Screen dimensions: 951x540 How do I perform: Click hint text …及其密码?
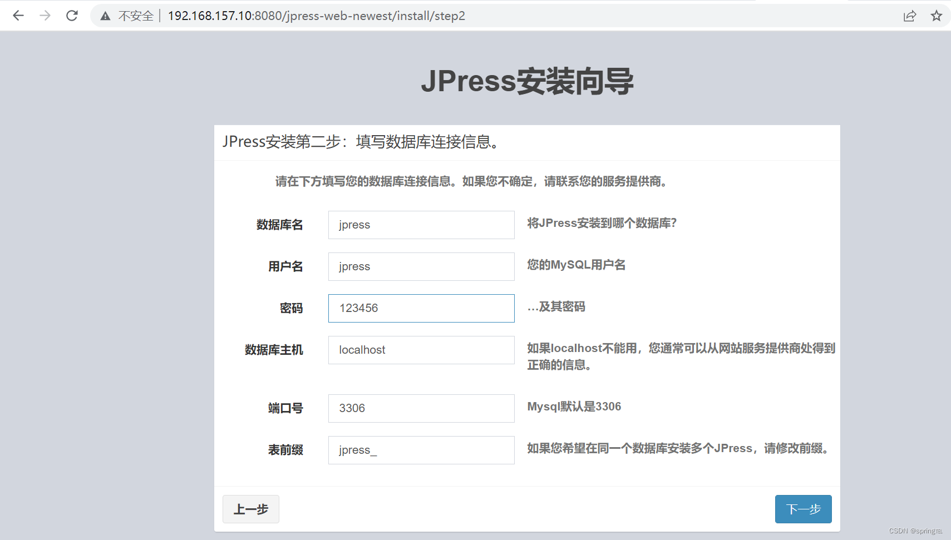point(556,306)
